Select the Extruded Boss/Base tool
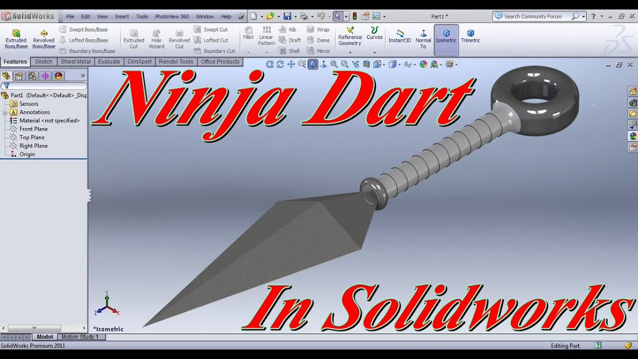Screen dimensions: 638x359 pyautogui.click(x=16, y=39)
